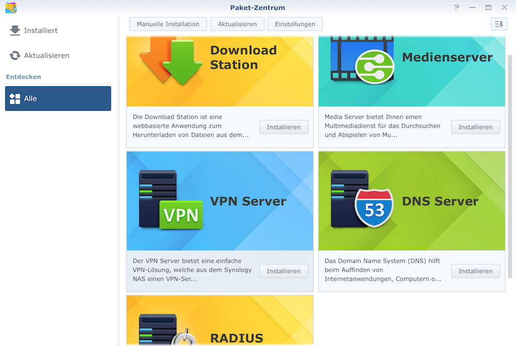Open the help question mark icon
Image resolution: width=516 pixels, height=346 pixels.
click(x=457, y=7)
